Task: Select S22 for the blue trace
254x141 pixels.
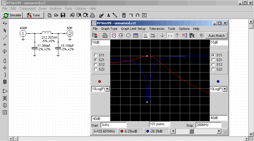Action: (213, 69)
